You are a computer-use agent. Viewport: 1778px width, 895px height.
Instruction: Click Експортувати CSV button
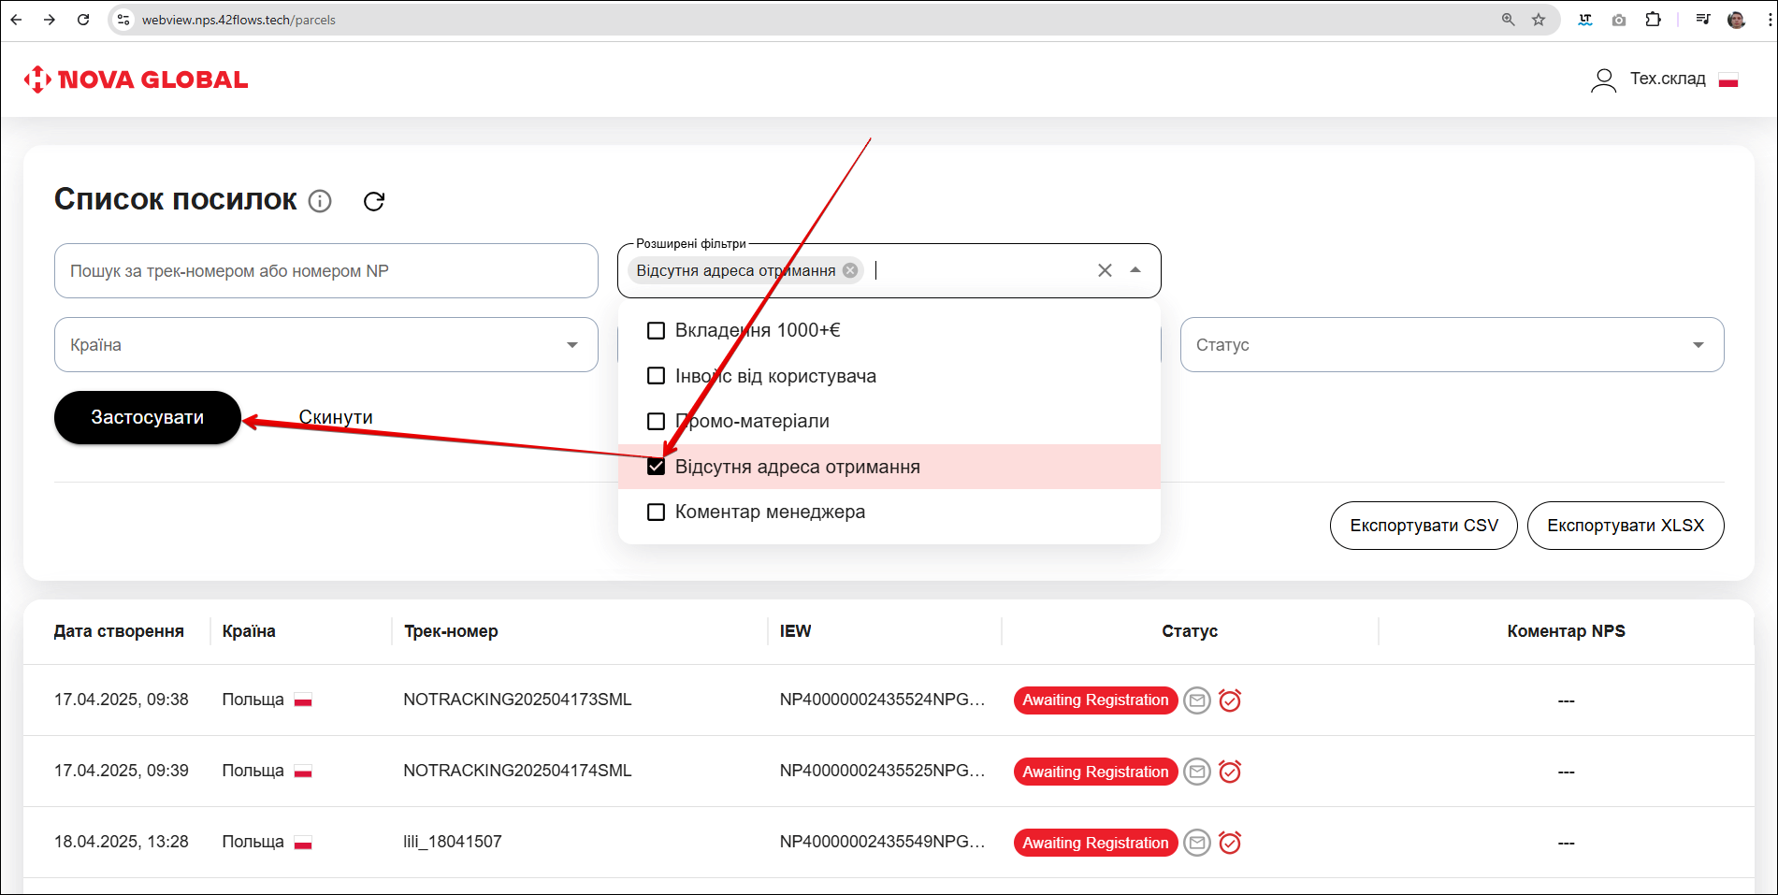point(1423,526)
